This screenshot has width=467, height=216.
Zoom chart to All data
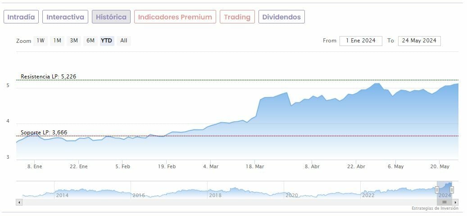tap(123, 41)
